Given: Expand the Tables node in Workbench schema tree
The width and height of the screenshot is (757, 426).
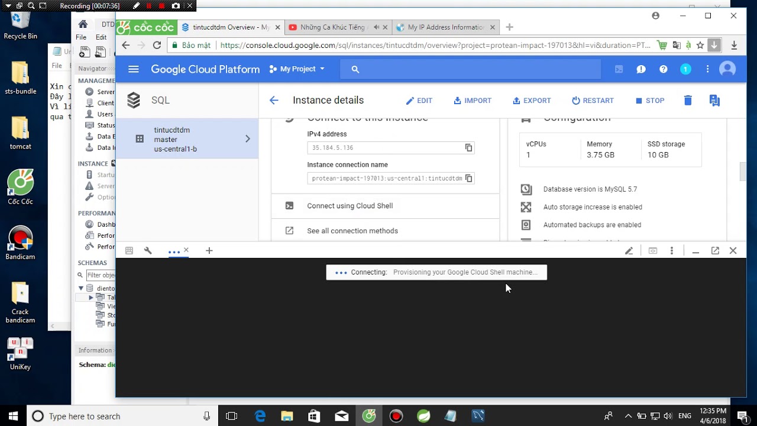Looking at the screenshot, I should click(x=91, y=298).
